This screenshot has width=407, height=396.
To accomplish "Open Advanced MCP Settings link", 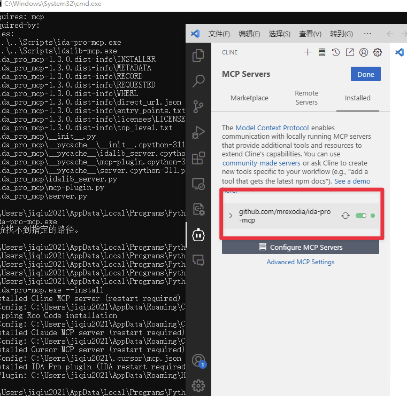I will [x=301, y=262].
